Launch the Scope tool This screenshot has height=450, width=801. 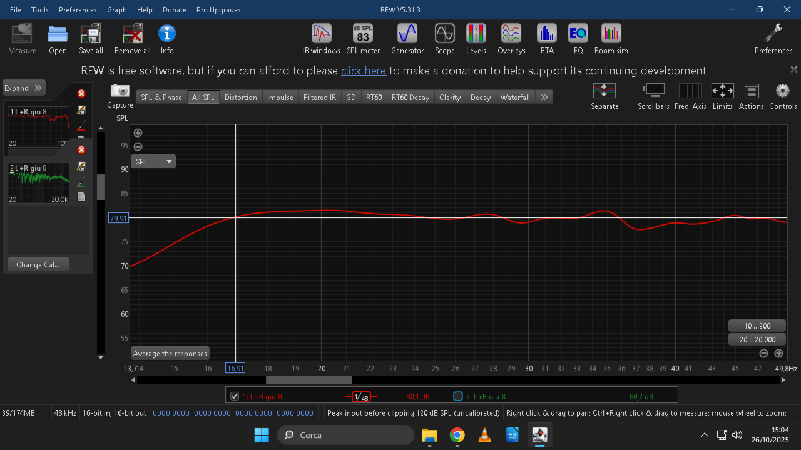click(x=445, y=39)
